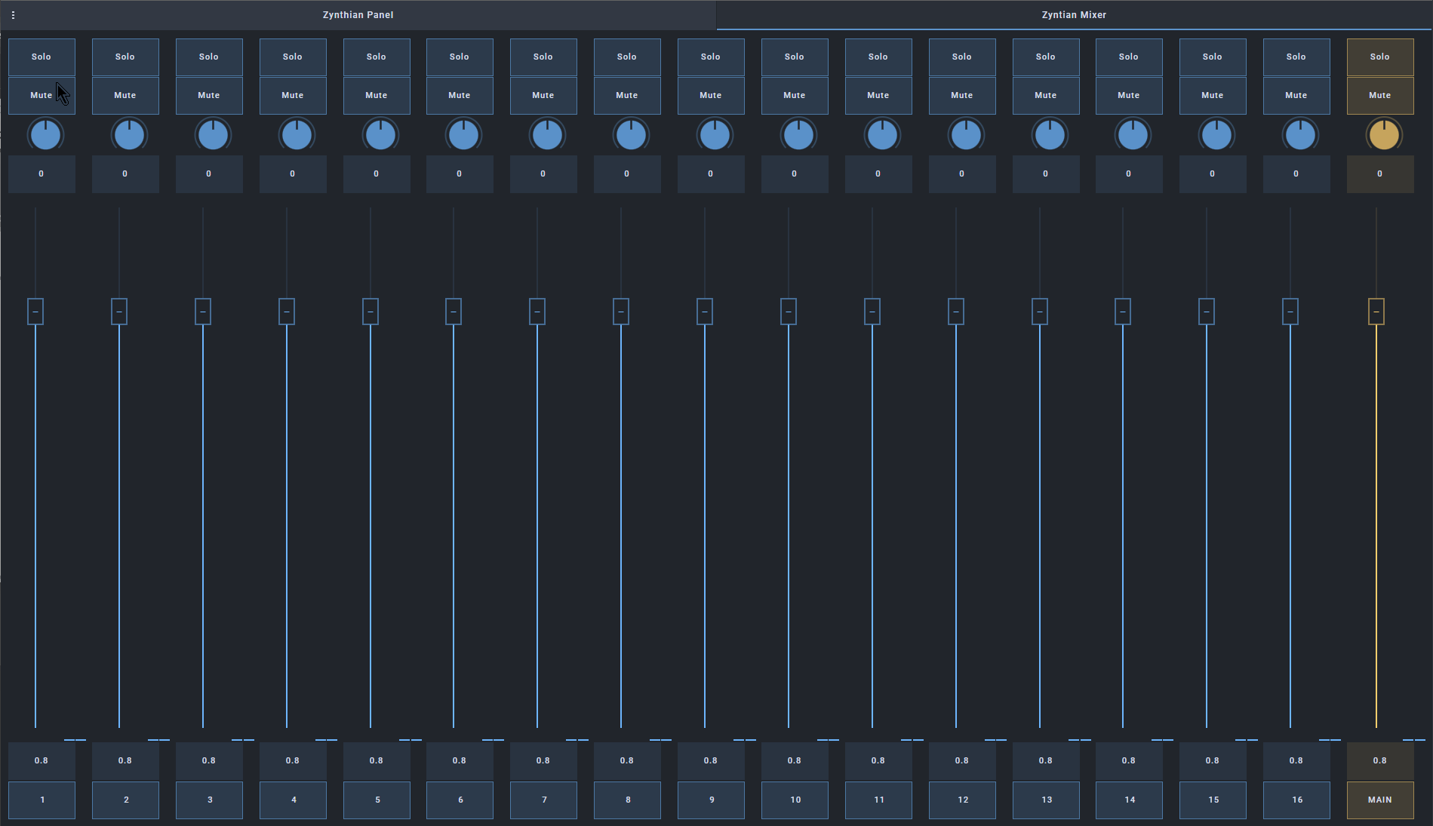The image size is (1433, 826).
Task: Click the pan knob of channel 9
Action: point(715,136)
